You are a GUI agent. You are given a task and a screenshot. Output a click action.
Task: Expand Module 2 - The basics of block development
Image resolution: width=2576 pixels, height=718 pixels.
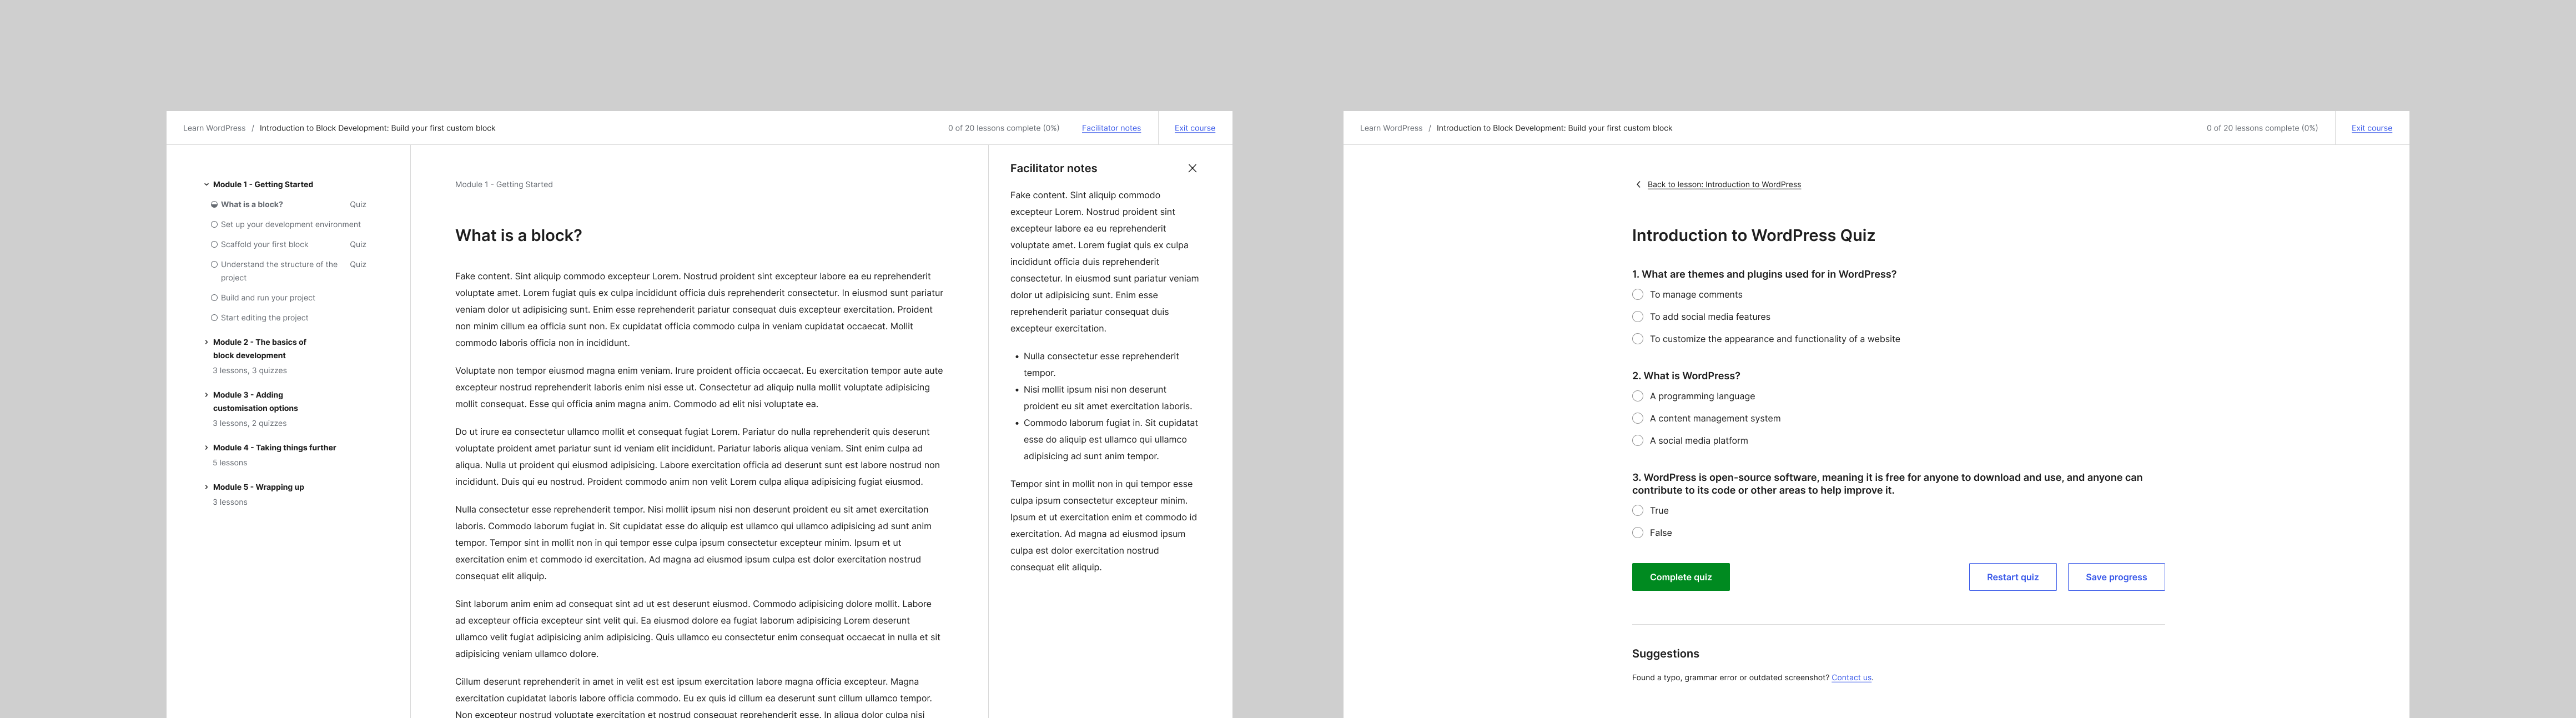(x=207, y=342)
